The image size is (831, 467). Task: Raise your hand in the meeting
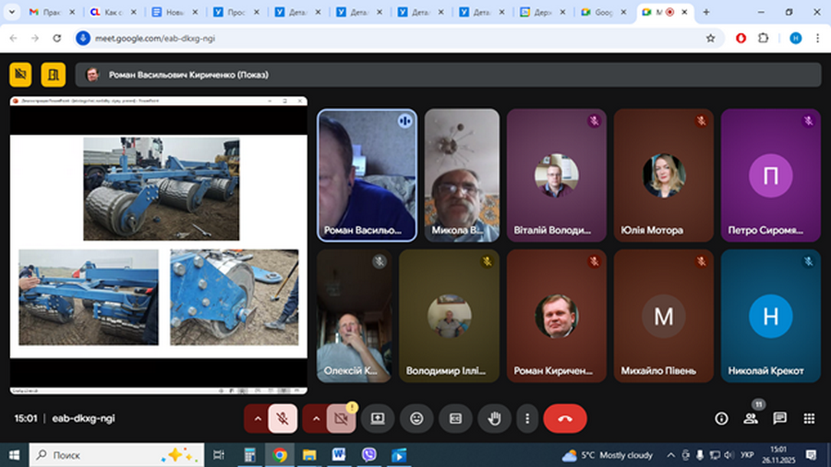click(494, 418)
